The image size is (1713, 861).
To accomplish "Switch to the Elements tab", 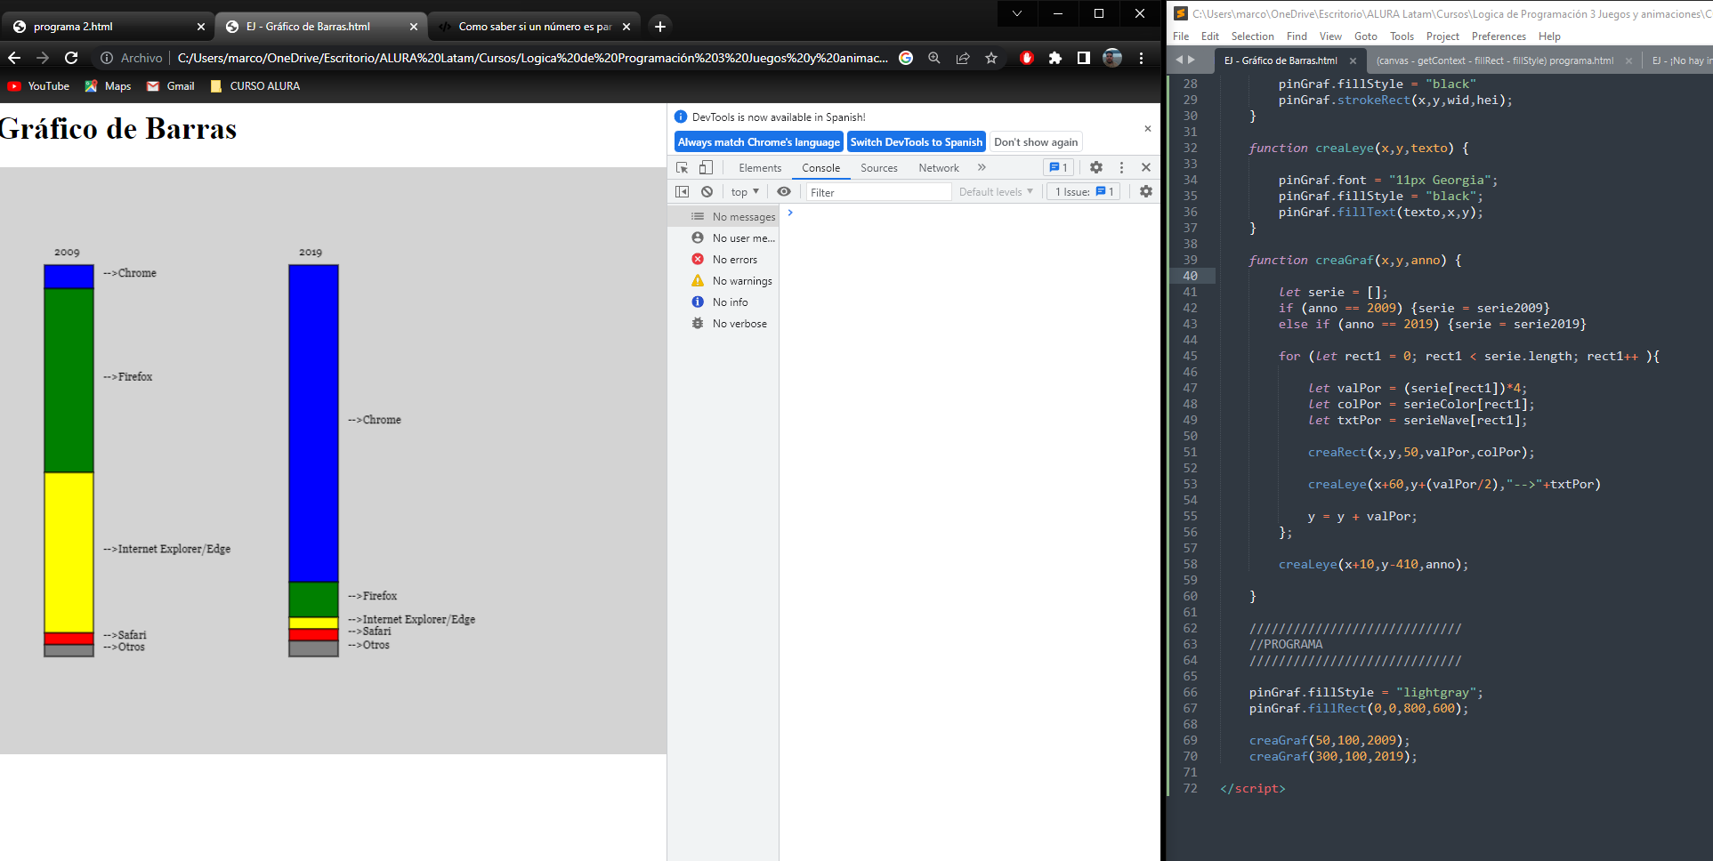I will [760, 168].
